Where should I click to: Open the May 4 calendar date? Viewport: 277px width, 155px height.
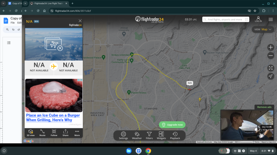[x=253, y=151]
